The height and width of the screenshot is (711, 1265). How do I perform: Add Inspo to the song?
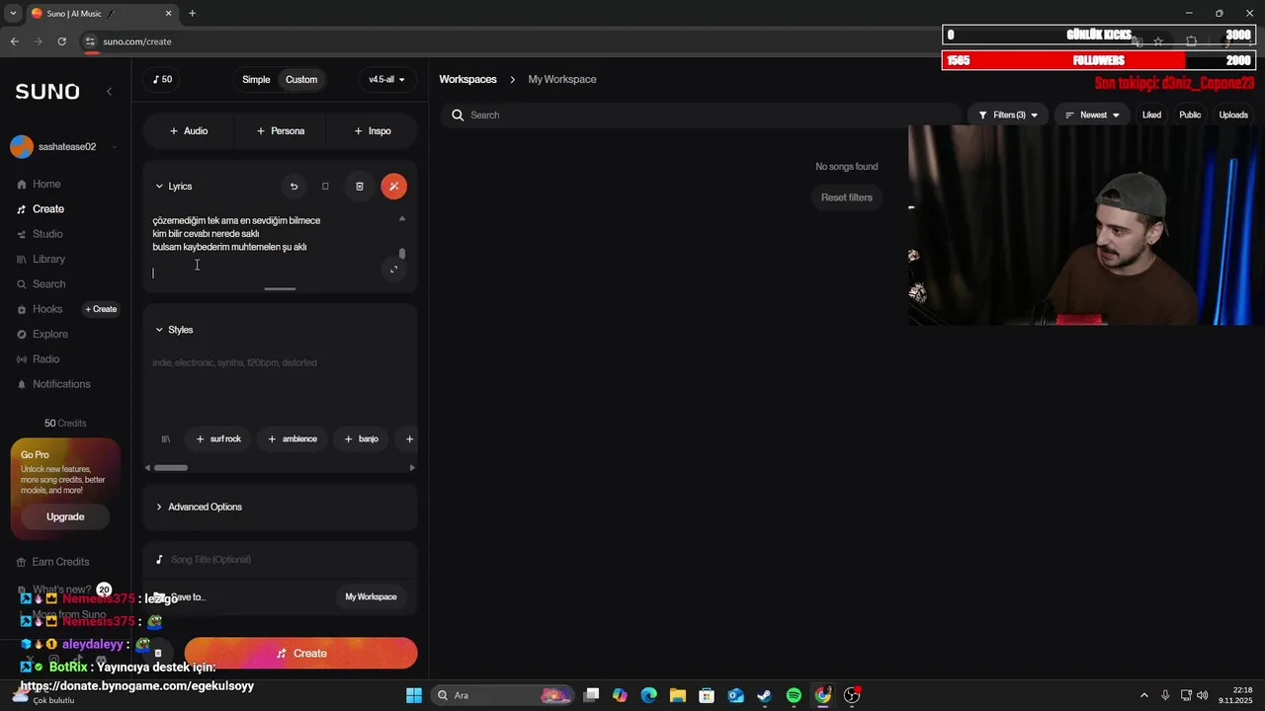373,130
